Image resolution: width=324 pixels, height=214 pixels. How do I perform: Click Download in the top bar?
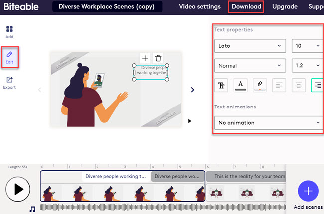point(246,7)
